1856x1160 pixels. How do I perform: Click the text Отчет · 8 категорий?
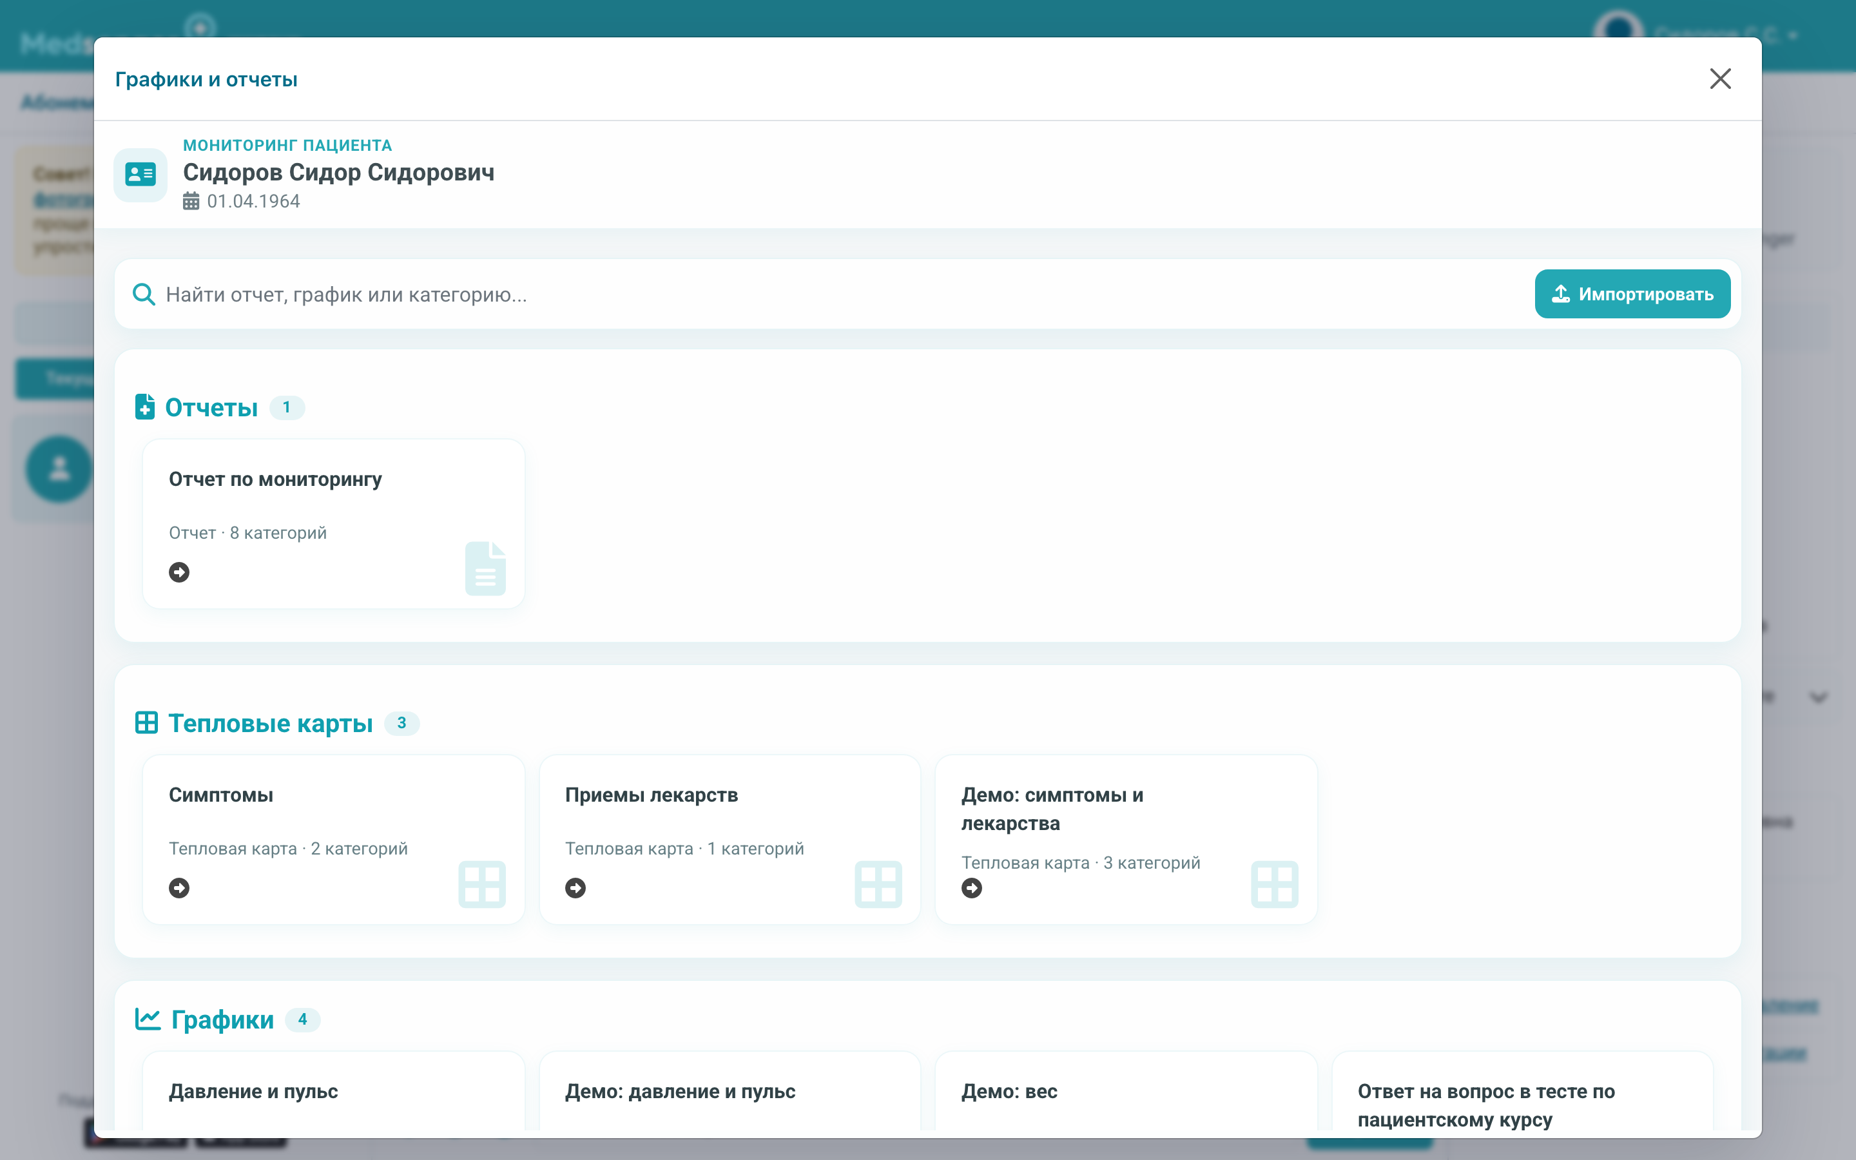click(x=247, y=532)
